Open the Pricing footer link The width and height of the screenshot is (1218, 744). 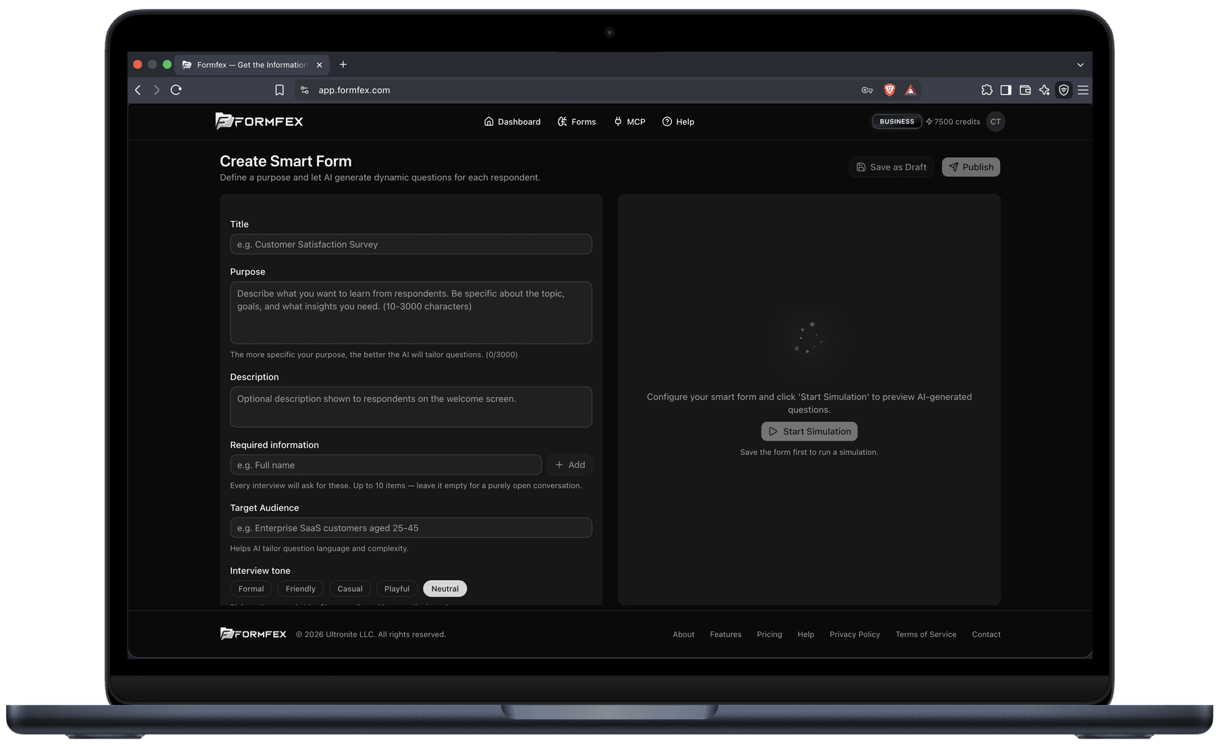pos(770,635)
